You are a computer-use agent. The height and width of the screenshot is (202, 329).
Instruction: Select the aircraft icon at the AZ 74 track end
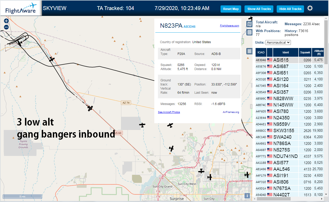click(90, 108)
